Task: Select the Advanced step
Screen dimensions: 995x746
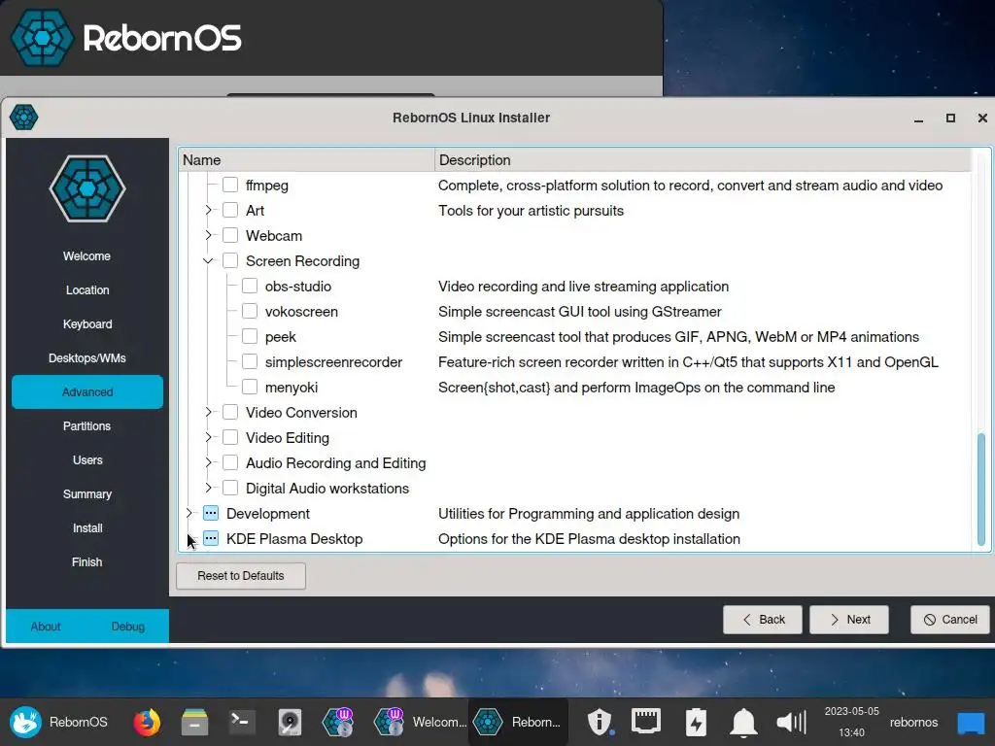Action: point(86,392)
